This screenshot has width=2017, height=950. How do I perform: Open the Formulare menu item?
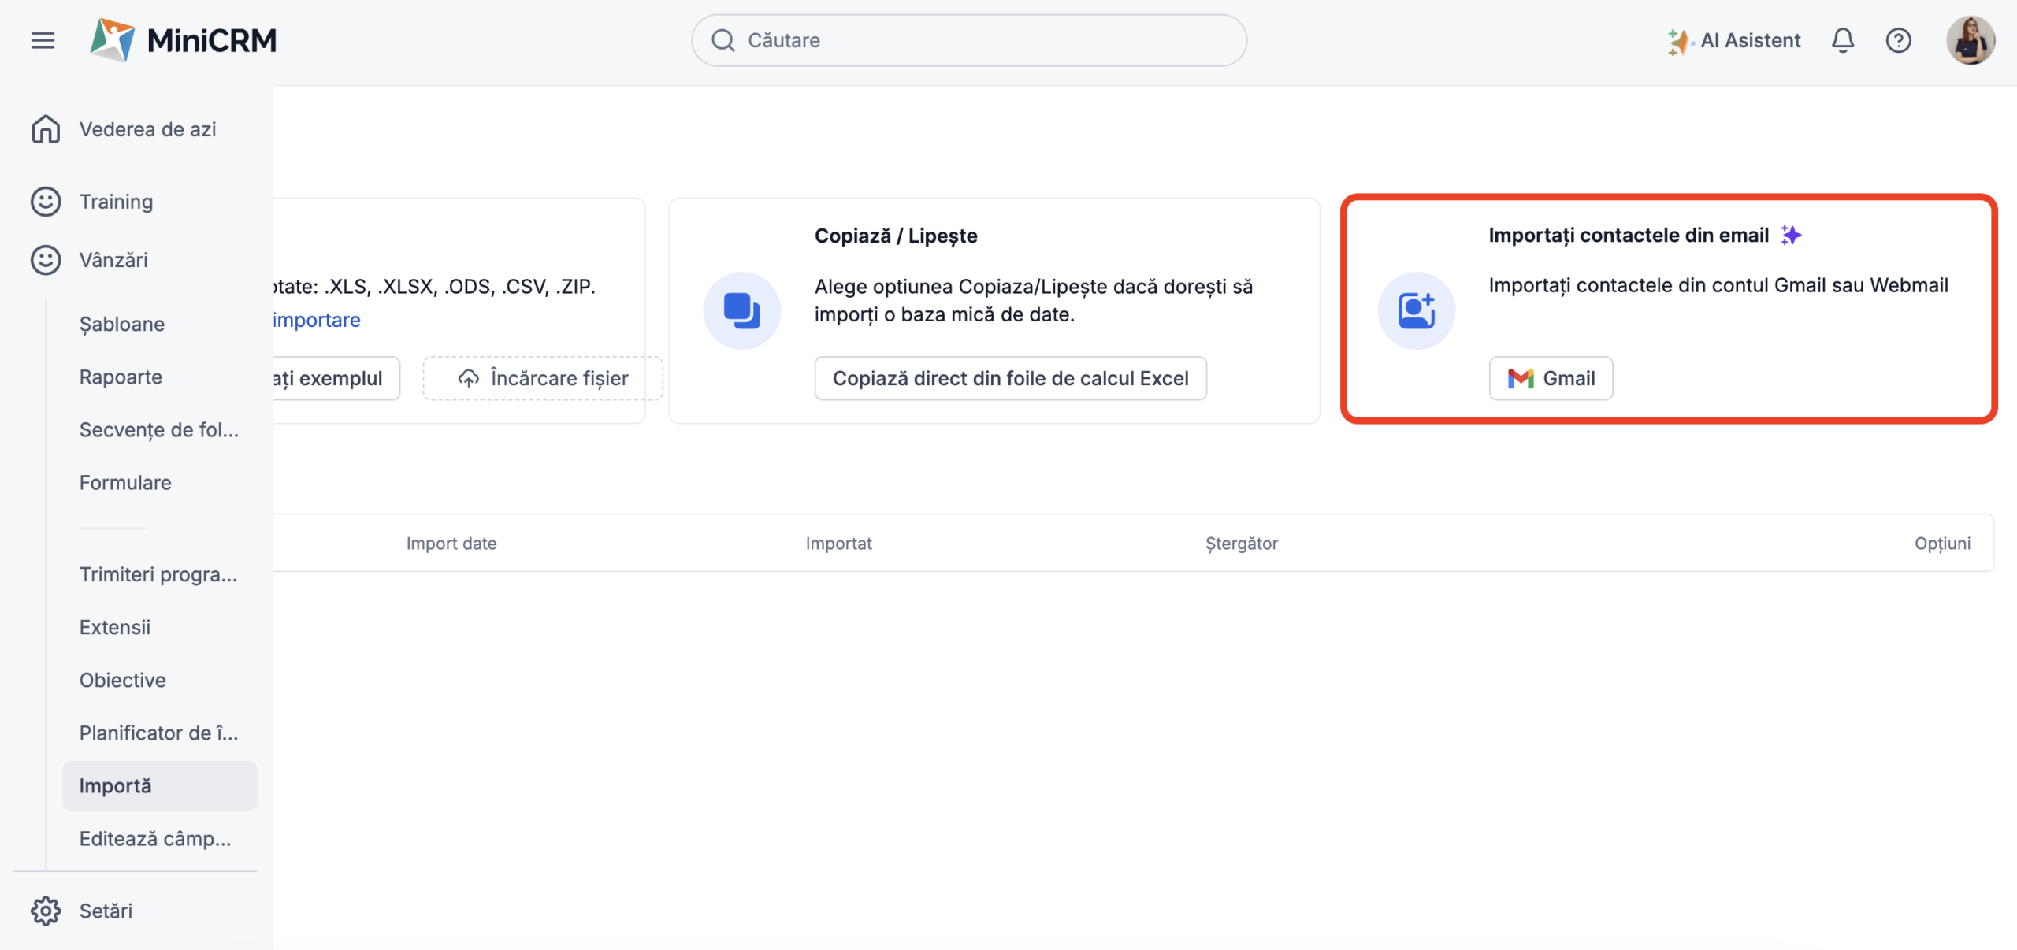coord(125,482)
